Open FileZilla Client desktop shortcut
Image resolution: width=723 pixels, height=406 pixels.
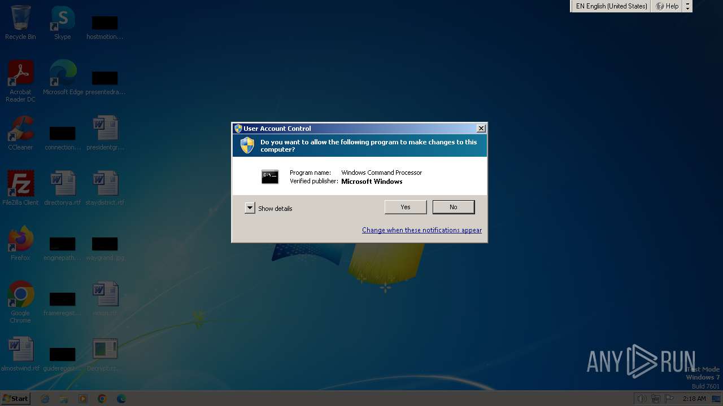[x=20, y=188]
